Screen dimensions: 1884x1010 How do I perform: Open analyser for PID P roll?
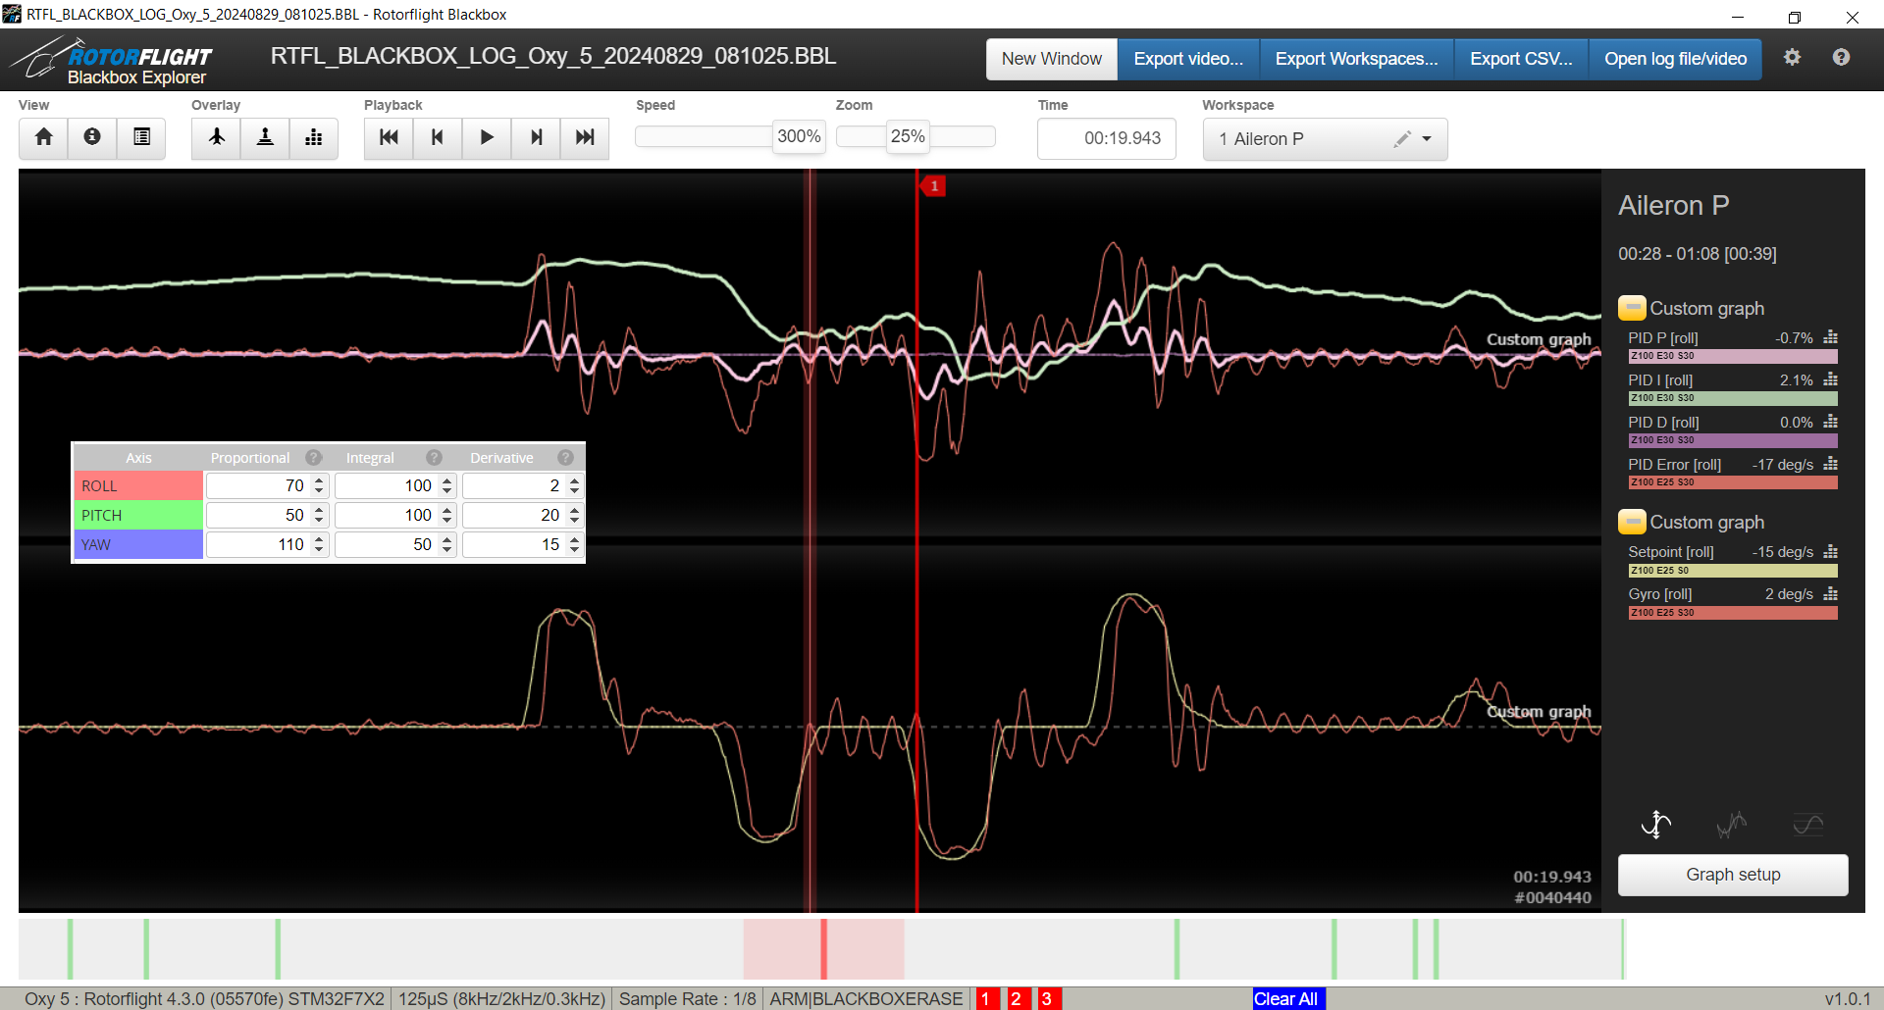pyautogui.click(x=1830, y=338)
